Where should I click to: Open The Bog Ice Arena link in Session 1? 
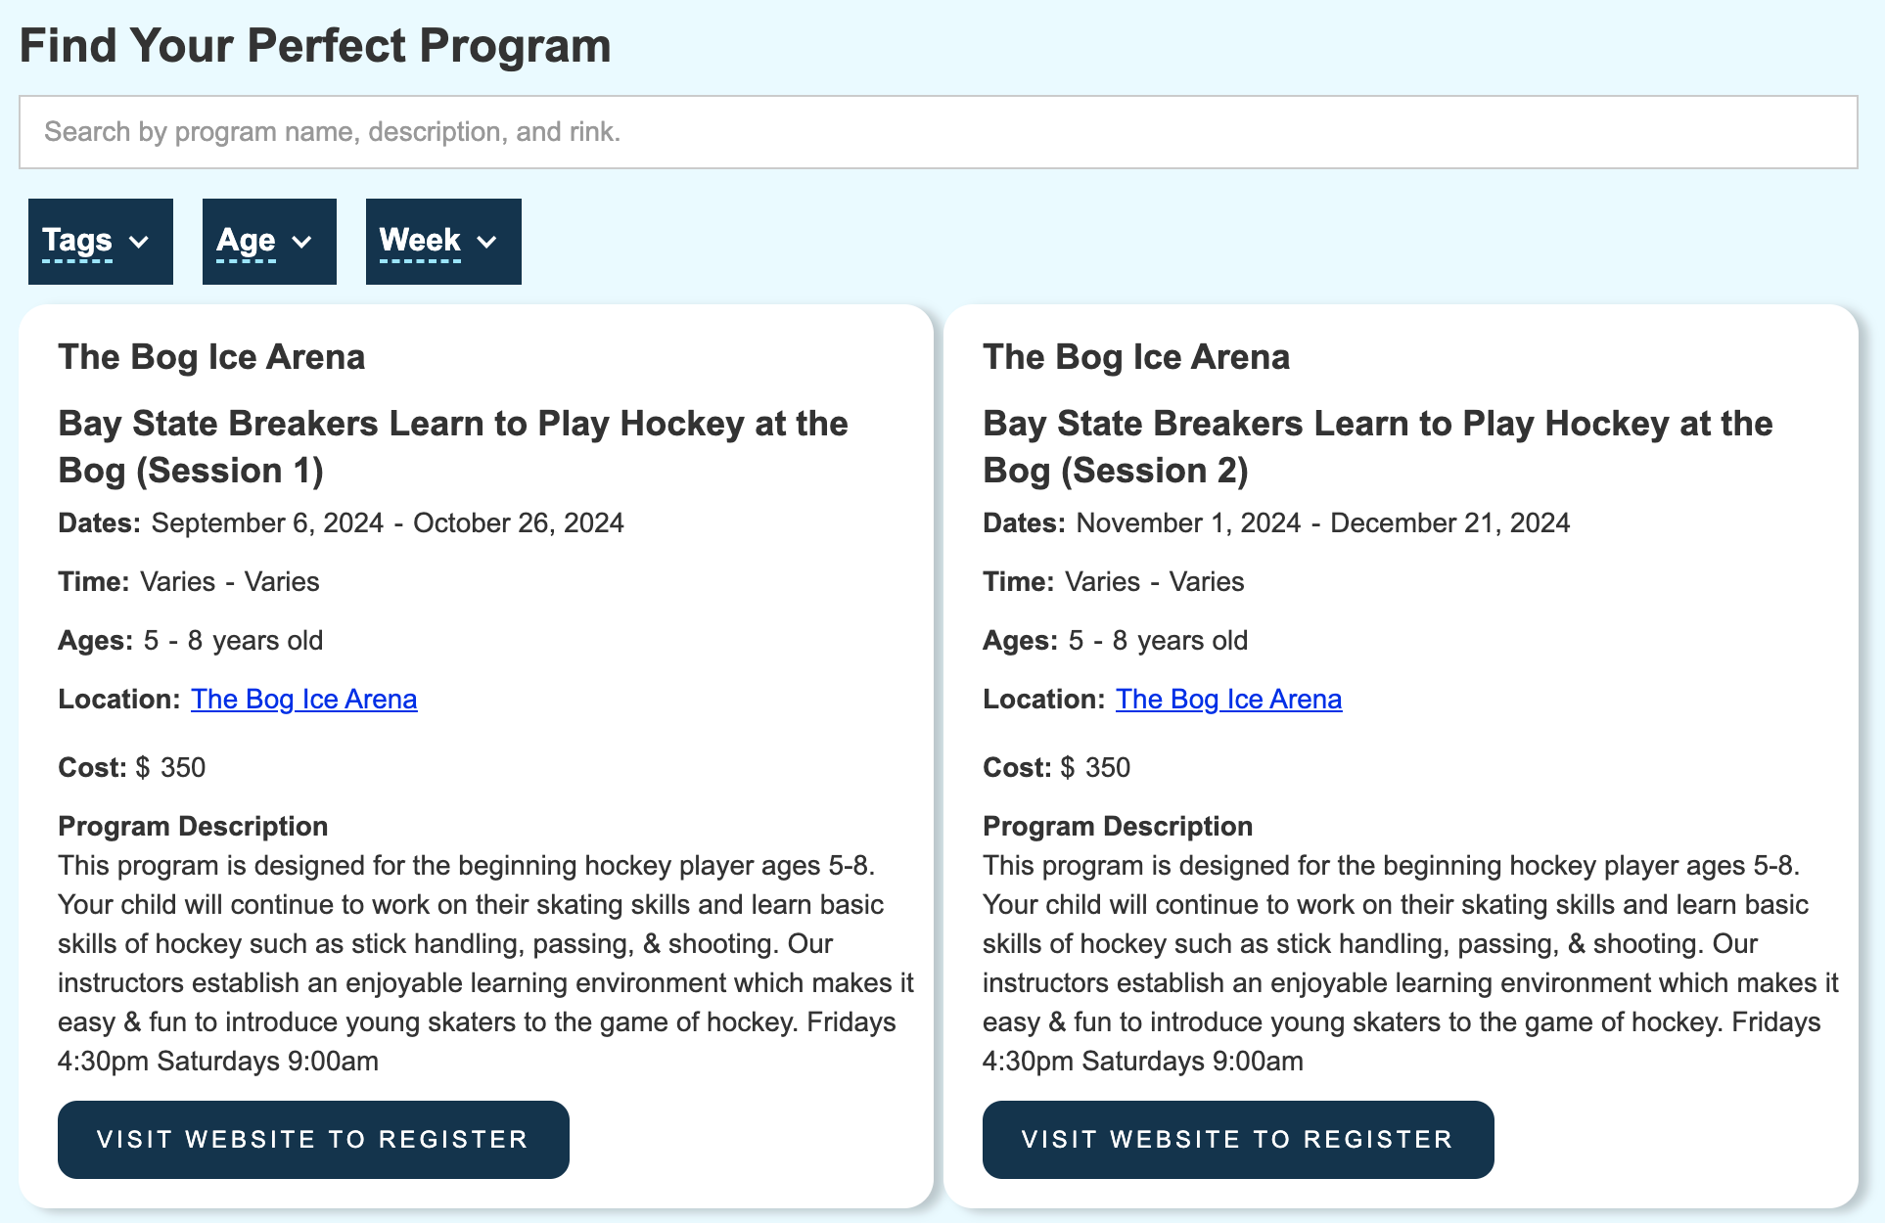[x=304, y=699]
